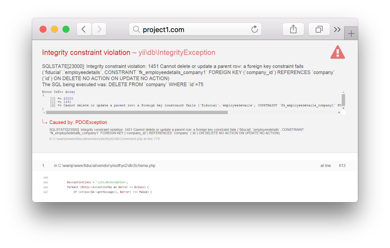This screenshot has height=248, width=390.
Task: Click code line 607 with the strpos check
Action: tap(112, 192)
